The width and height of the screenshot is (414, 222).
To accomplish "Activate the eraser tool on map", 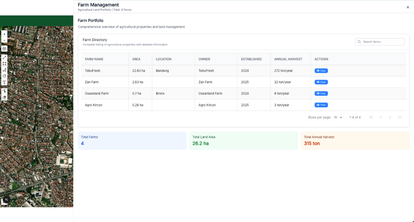I will pos(4,97).
